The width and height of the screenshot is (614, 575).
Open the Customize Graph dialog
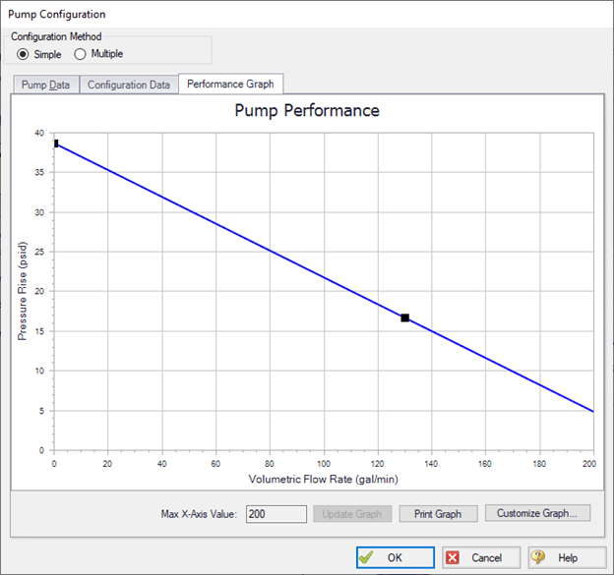click(x=537, y=513)
